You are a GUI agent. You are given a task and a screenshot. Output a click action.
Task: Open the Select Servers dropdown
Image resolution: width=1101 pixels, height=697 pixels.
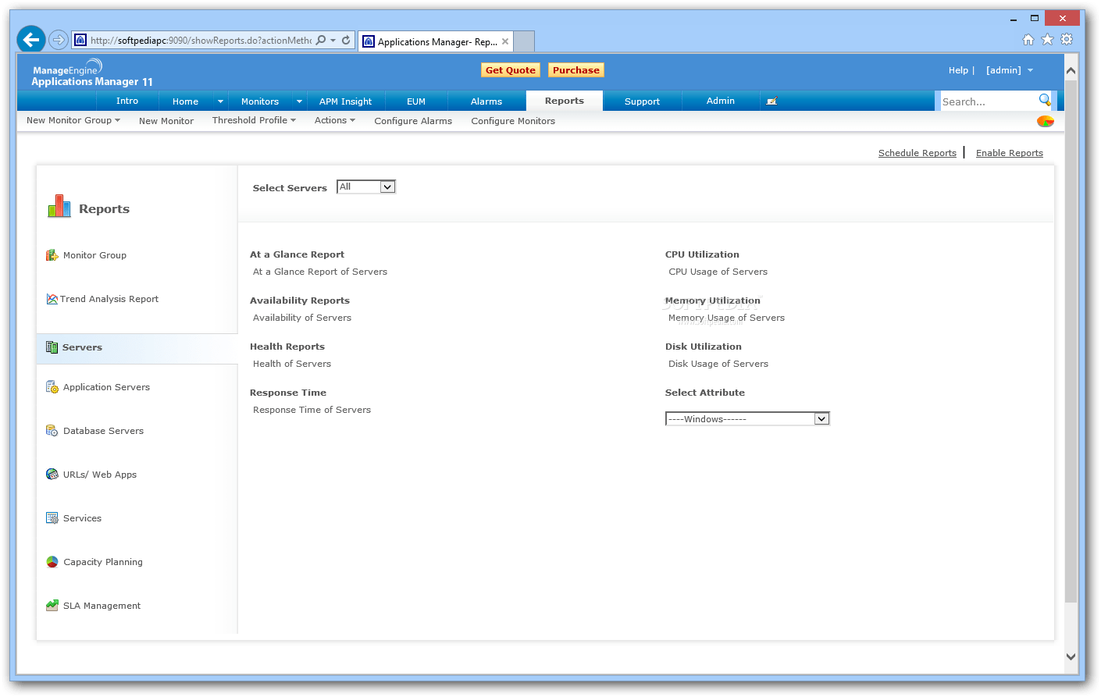click(365, 187)
